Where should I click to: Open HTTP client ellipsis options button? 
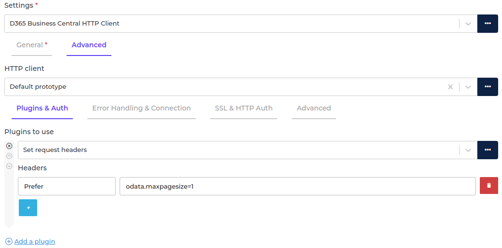488,87
